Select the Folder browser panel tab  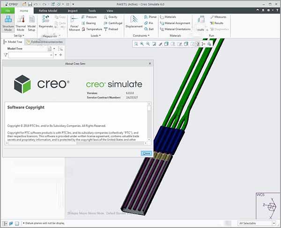(x=44, y=42)
